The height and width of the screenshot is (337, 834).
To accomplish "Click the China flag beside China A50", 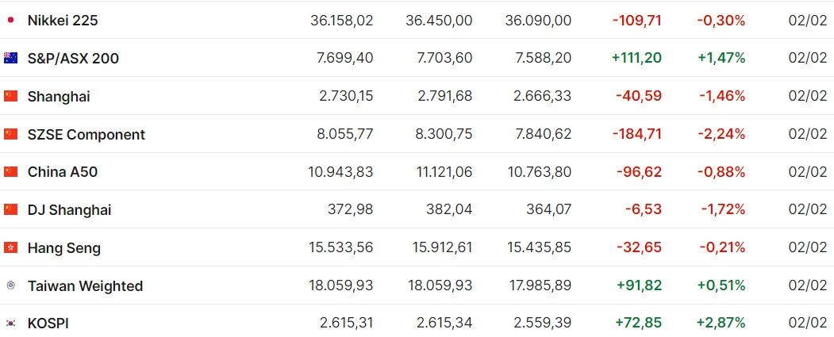I will 10,172.
